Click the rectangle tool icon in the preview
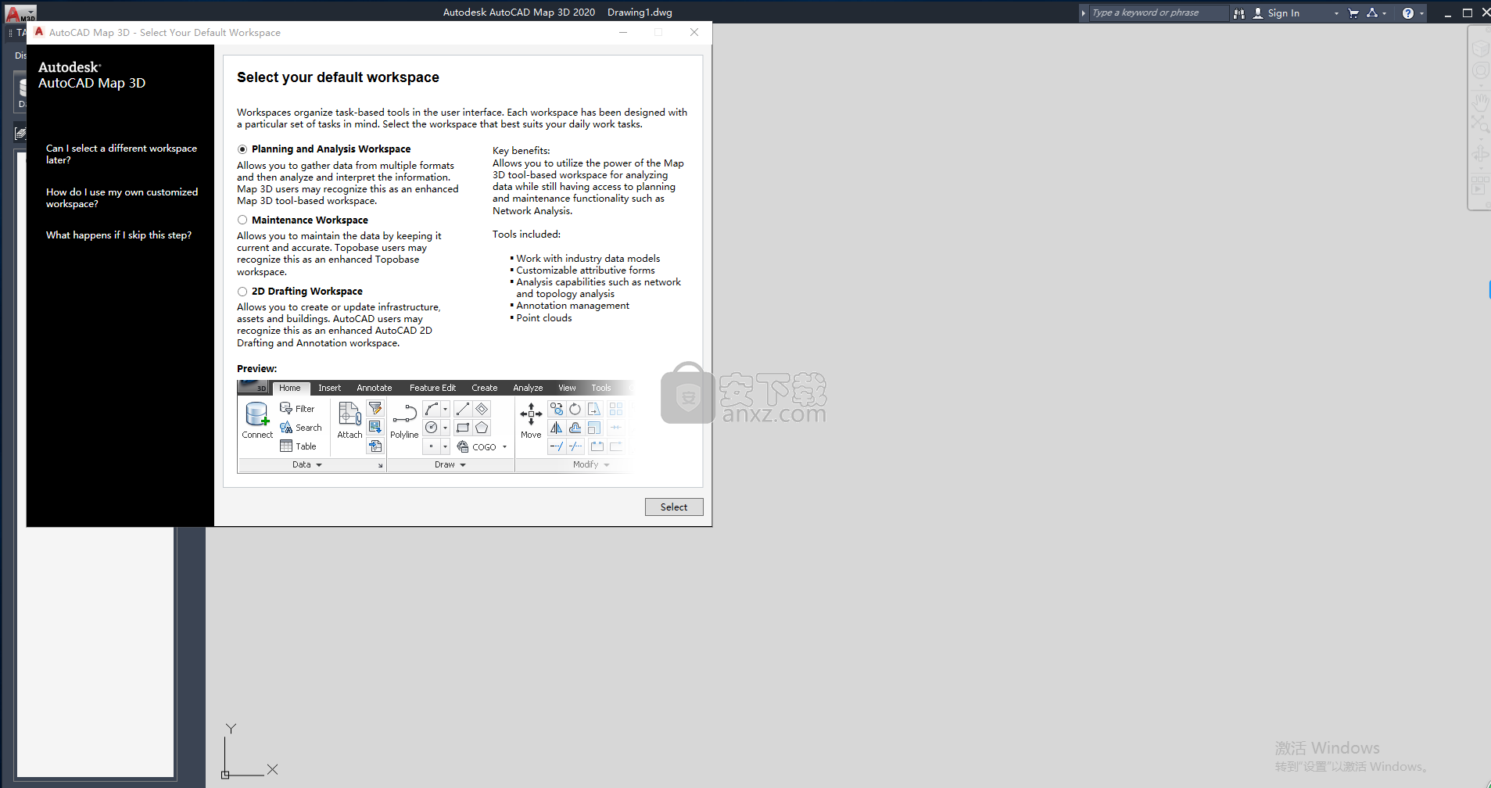The image size is (1491, 788). 463,428
